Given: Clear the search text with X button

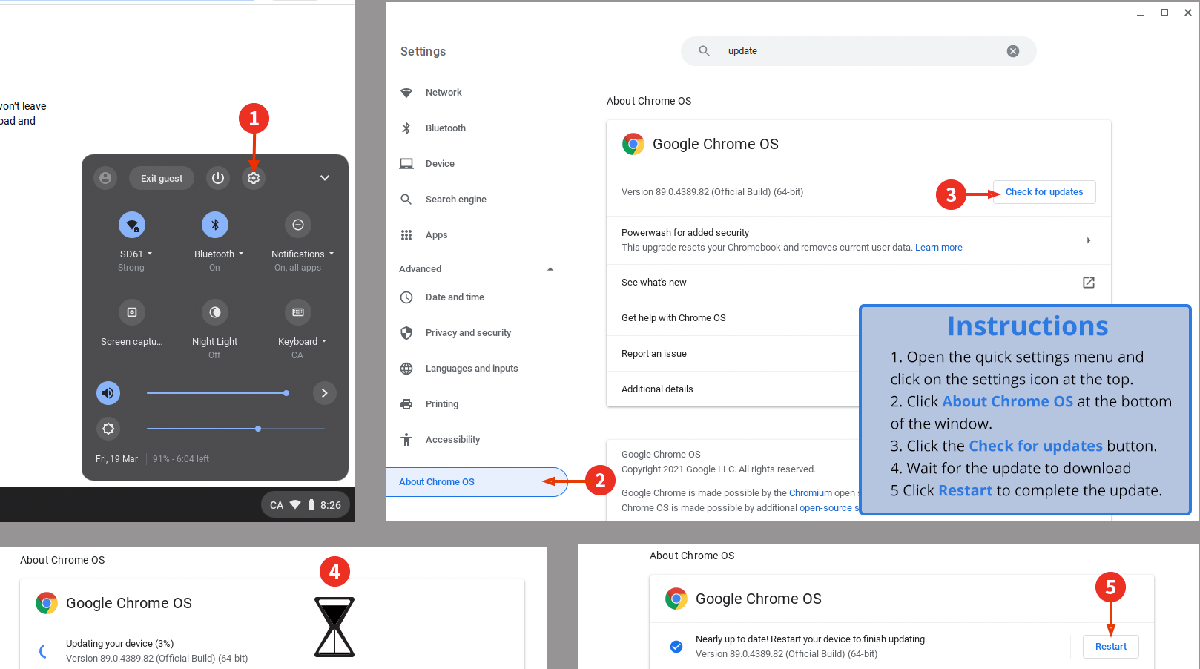Looking at the screenshot, I should pyautogui.click(x=1013, y=51).
